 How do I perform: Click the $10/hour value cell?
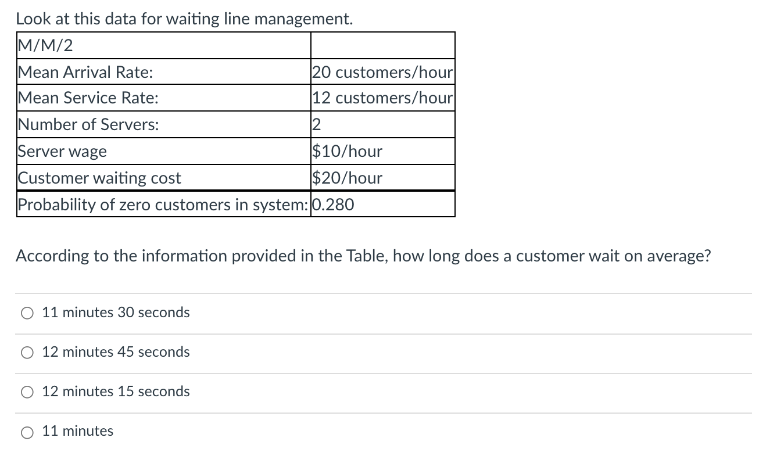point(347,151)
